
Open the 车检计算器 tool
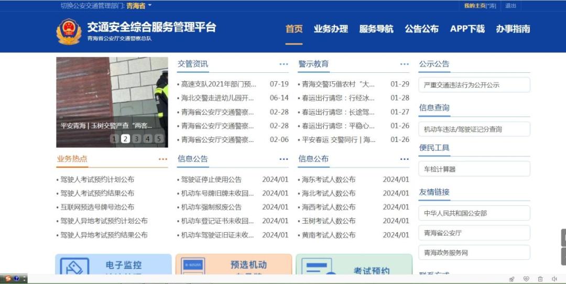[474, 169]
